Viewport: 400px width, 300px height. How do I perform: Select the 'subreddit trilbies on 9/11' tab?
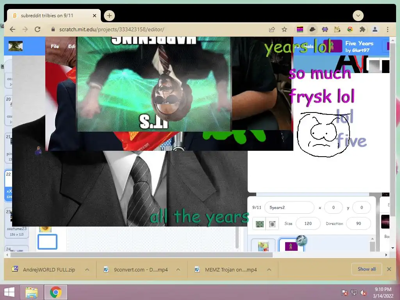tap(54, 16)
